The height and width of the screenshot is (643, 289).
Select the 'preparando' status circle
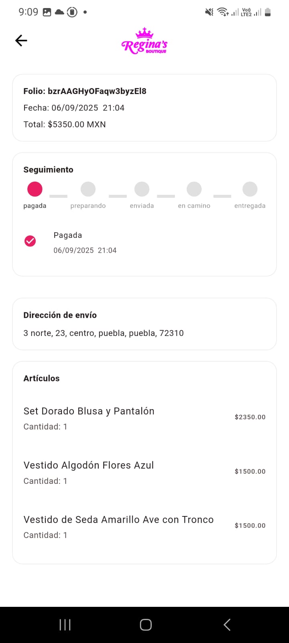pyautogui.click(x=88, y=189)
